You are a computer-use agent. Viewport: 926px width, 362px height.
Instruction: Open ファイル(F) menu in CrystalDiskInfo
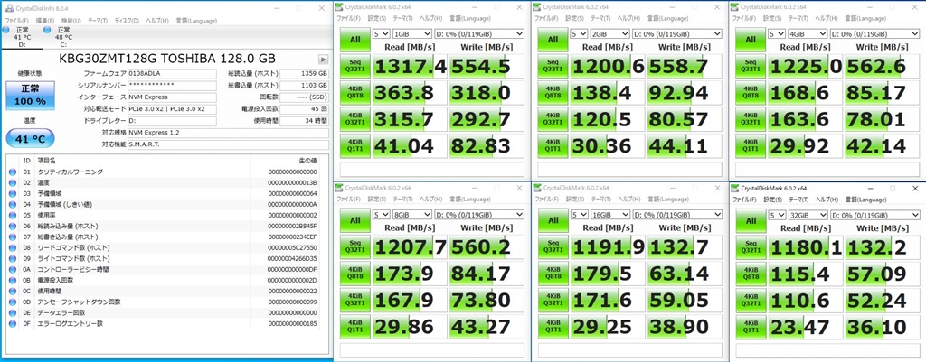point(16,21)
